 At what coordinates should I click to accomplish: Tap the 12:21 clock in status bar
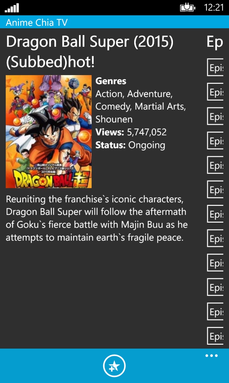214,7
